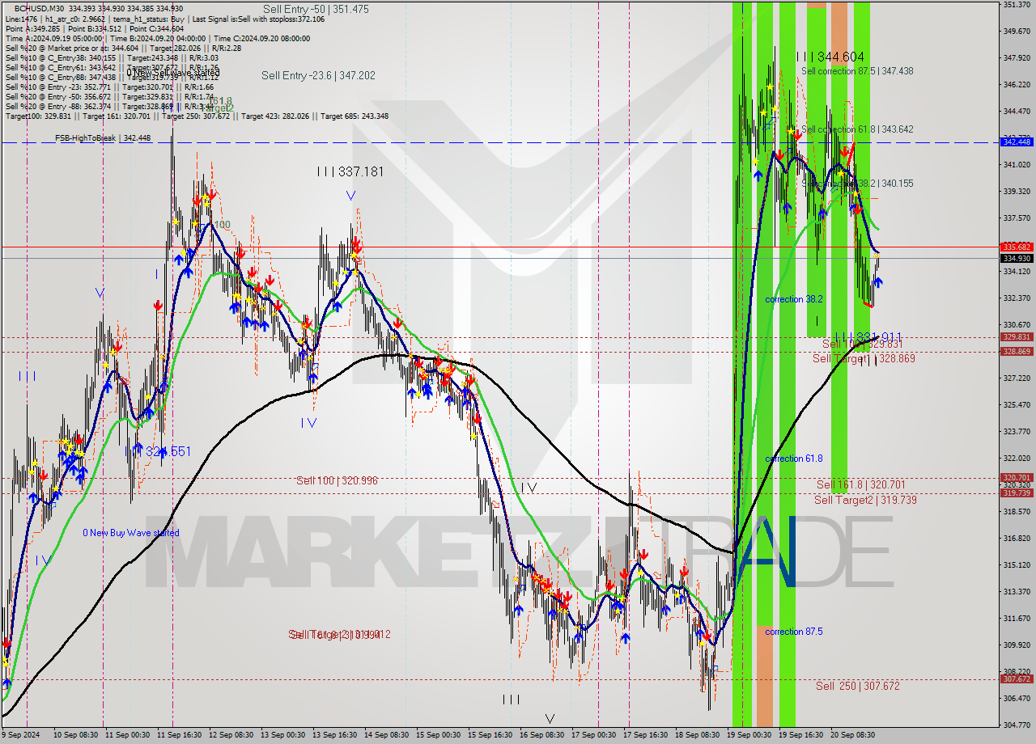Click the 'I I I 337.181' wave label
This screenshot has width=1036, height=744.
click(350, 171)
